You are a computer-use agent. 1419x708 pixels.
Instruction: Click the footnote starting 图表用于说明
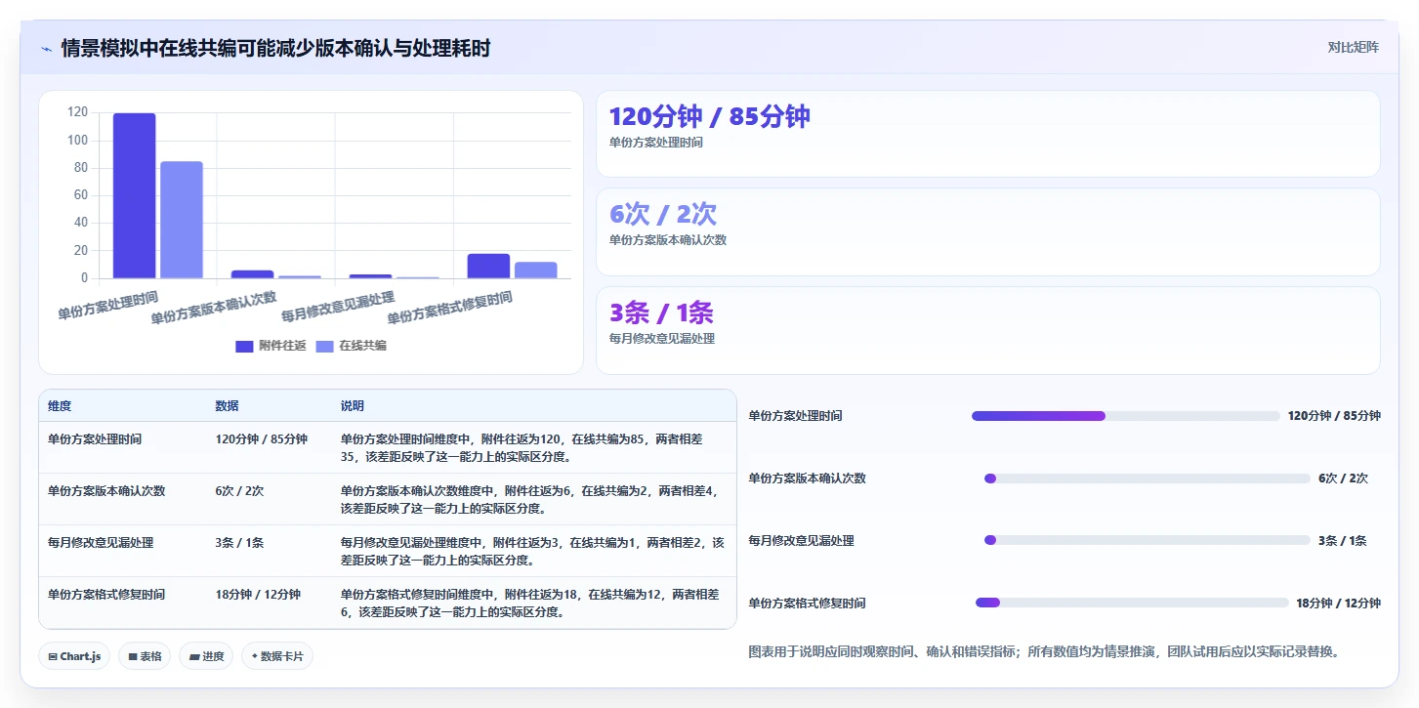(x=1043, y=651)
